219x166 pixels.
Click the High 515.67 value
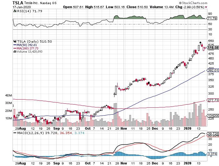click(94, 7)
